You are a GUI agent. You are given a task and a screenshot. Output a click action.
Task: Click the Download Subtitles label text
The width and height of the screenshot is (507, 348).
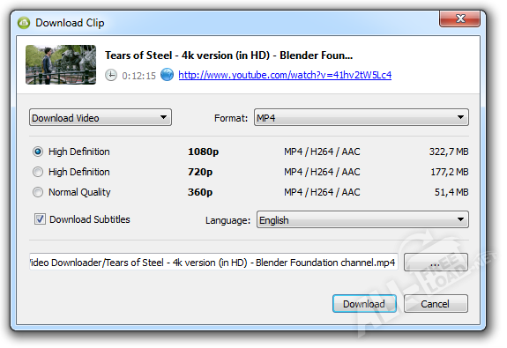90,219
